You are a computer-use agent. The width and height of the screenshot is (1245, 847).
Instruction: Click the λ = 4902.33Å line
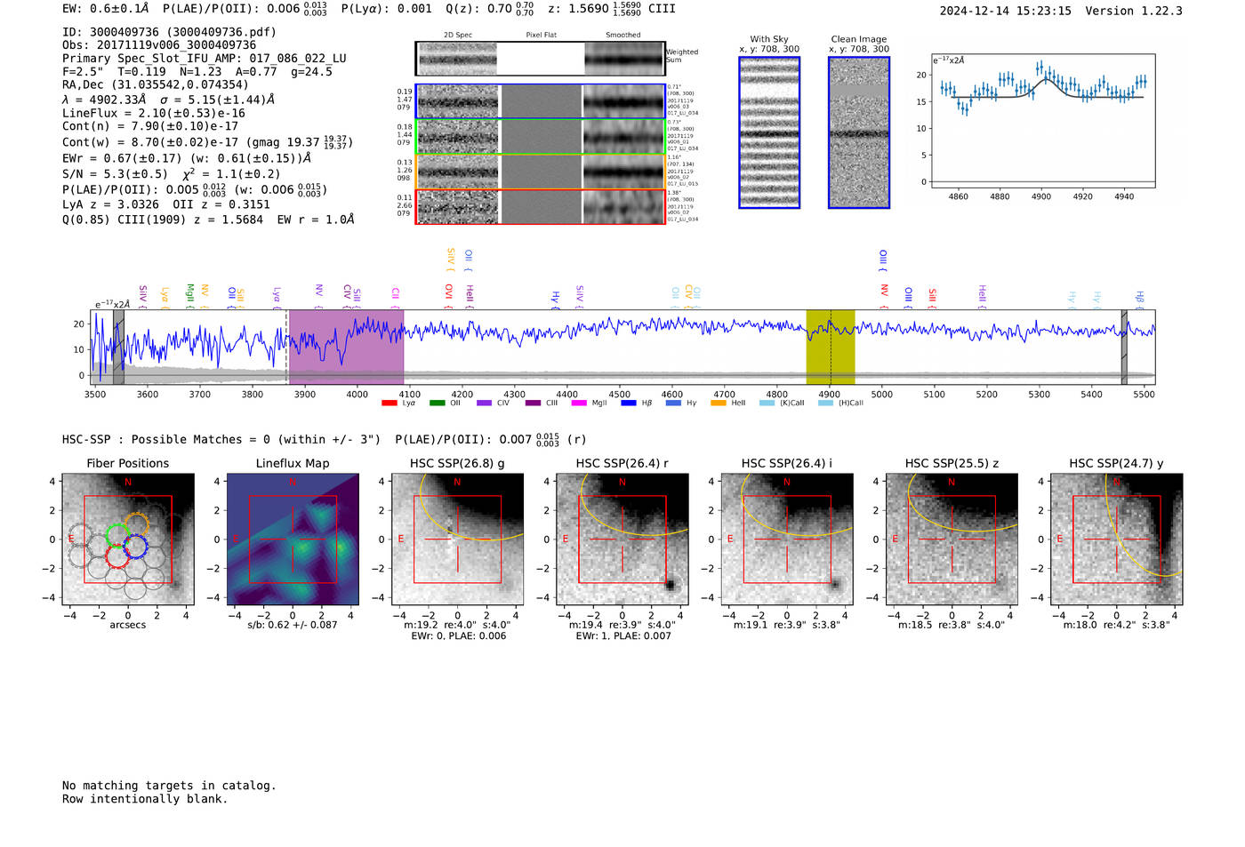pos(168,100)
